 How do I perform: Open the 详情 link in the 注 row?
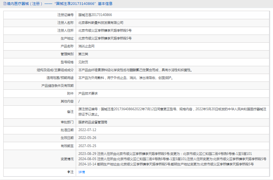82,172
